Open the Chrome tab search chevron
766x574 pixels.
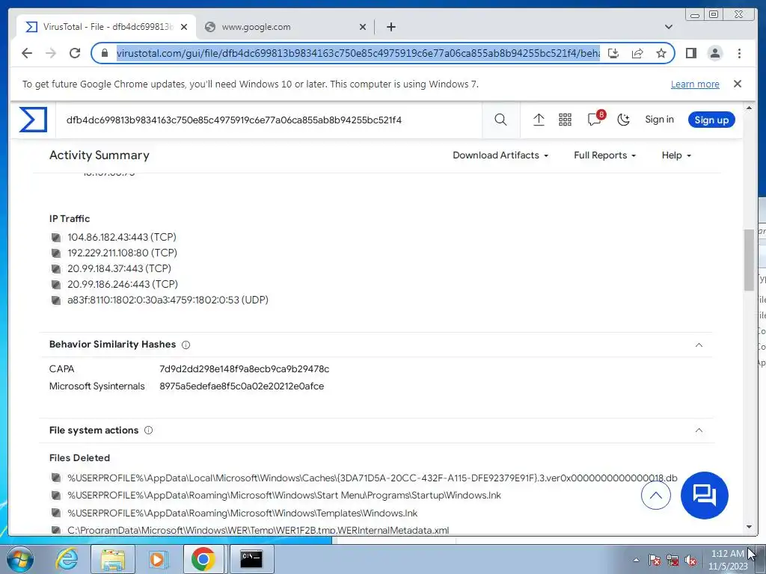(668, 27)
